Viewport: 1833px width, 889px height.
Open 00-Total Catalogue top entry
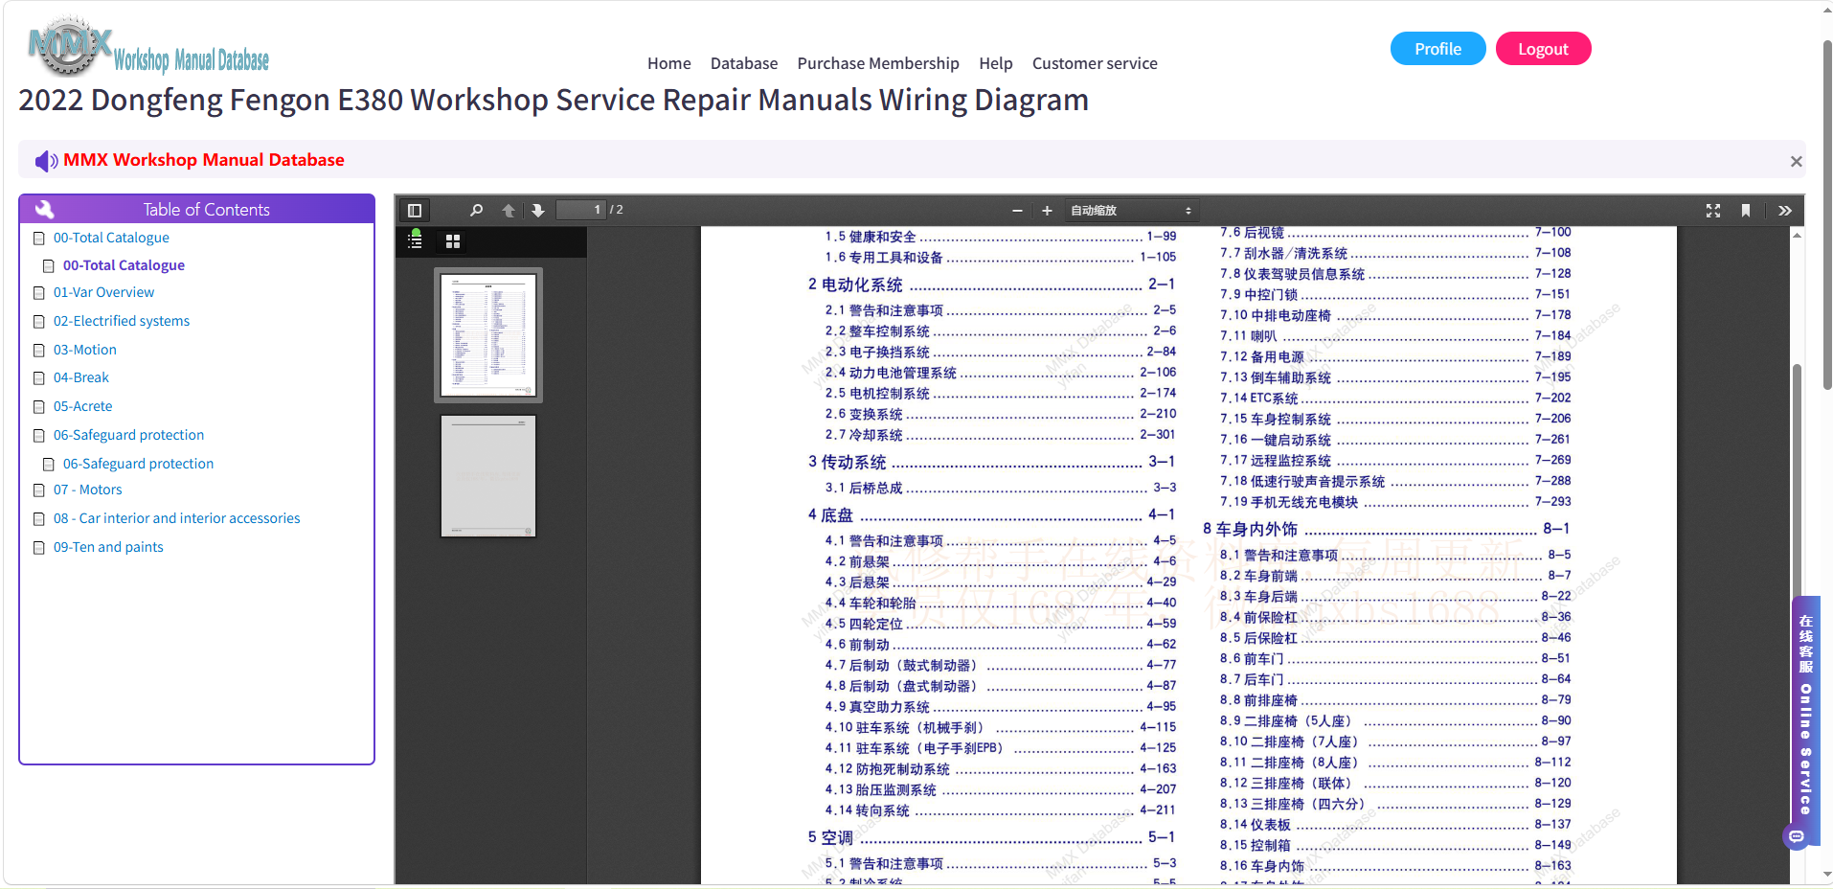click(111, 238)
